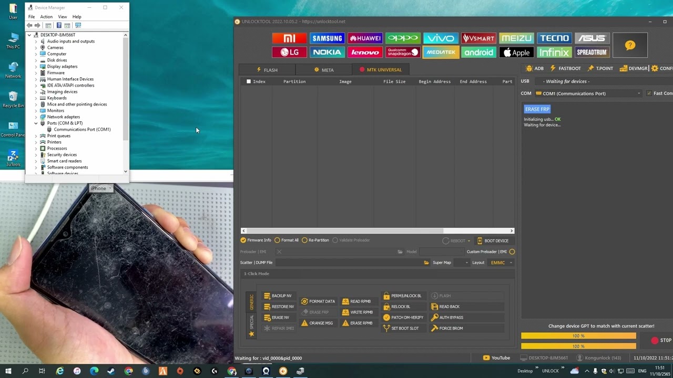The height and width of the screenshot is (378, 673).
Task: Open the Reboot dropdown arrow
Action: (468, 241)
